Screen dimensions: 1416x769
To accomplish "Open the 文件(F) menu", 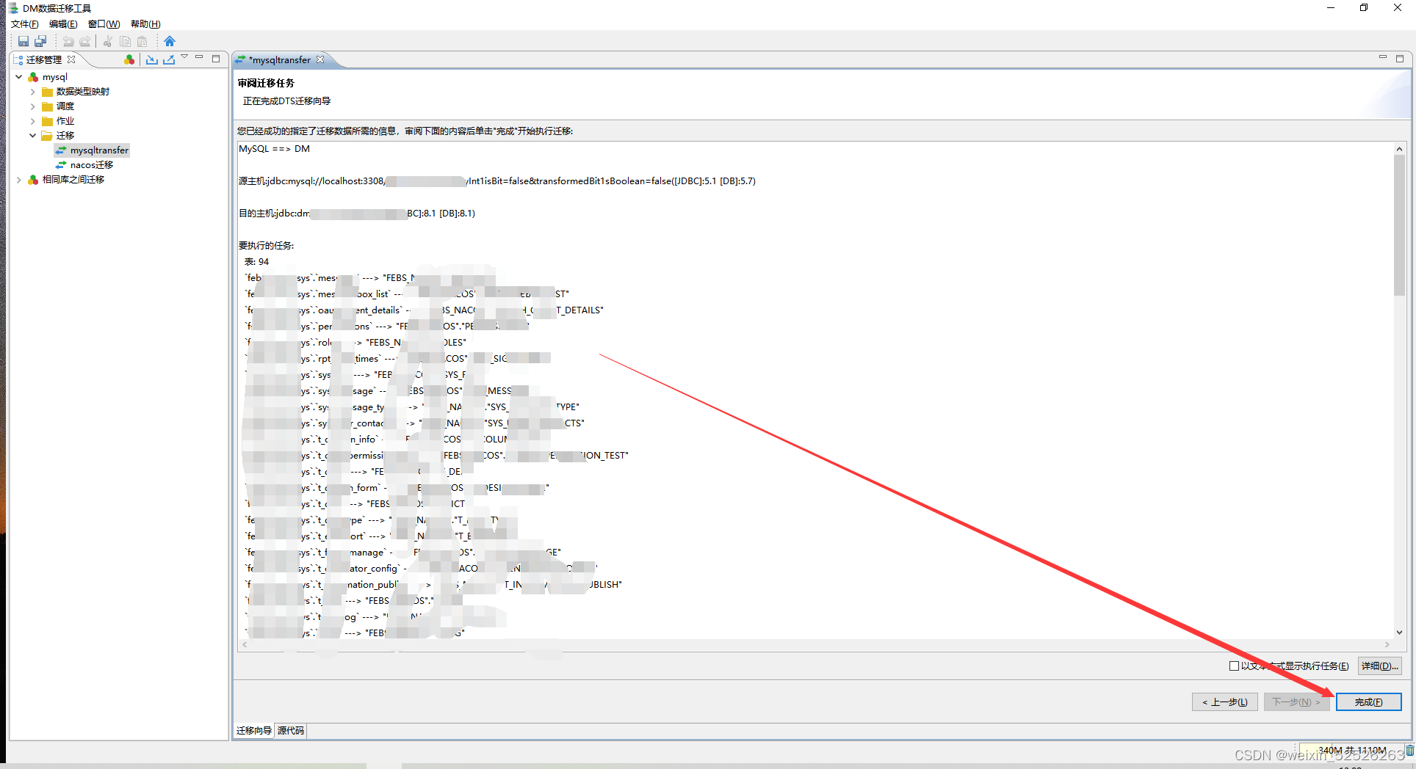I will pyautogui.click(x=24, y=24).
